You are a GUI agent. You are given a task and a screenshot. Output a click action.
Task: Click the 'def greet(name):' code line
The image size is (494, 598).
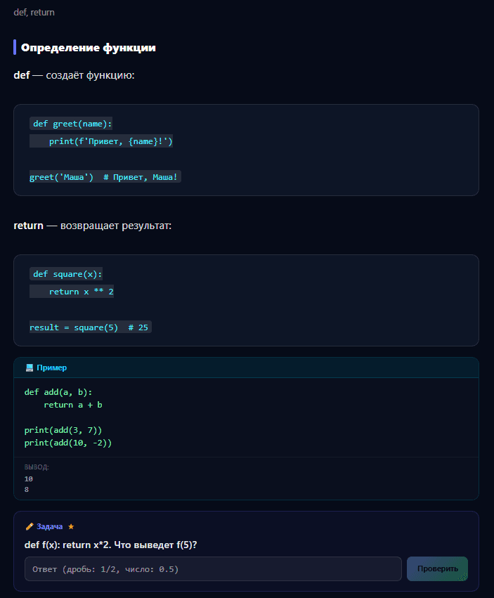pyautogui.click(x=72, y=124)
